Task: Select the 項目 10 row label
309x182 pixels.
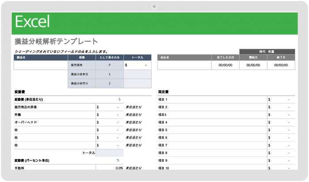Action: click(x=164, y=168)
